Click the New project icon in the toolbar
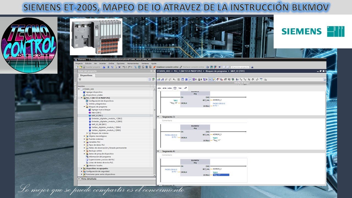This screenshot has width=352, height=198. click(x=77, y=67)
